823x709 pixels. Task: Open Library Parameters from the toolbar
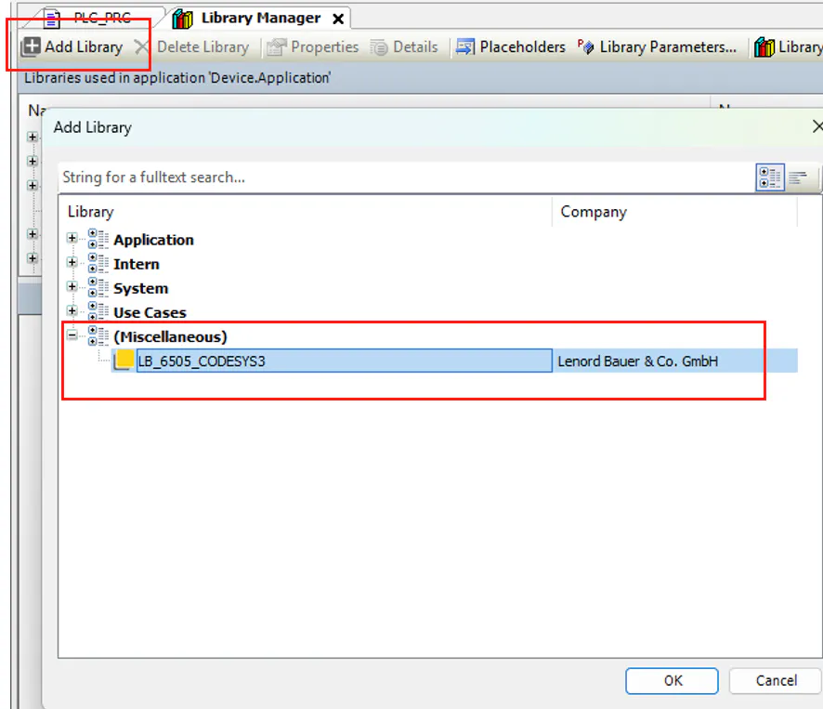click(585, 46)
